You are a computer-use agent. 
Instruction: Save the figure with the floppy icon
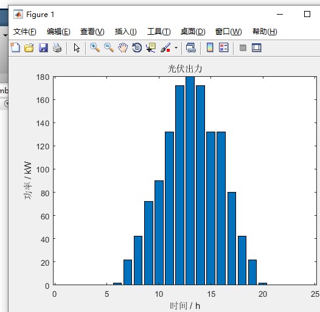43,48
